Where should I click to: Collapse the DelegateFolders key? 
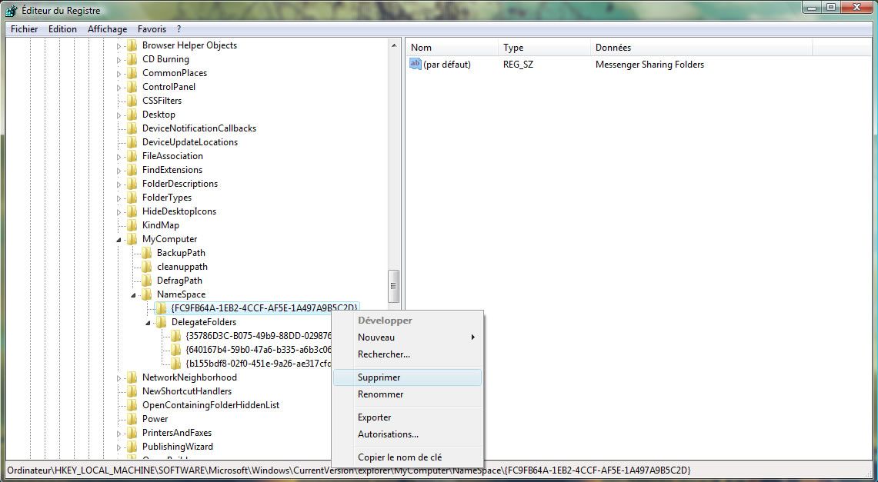[x=148, y=323]
